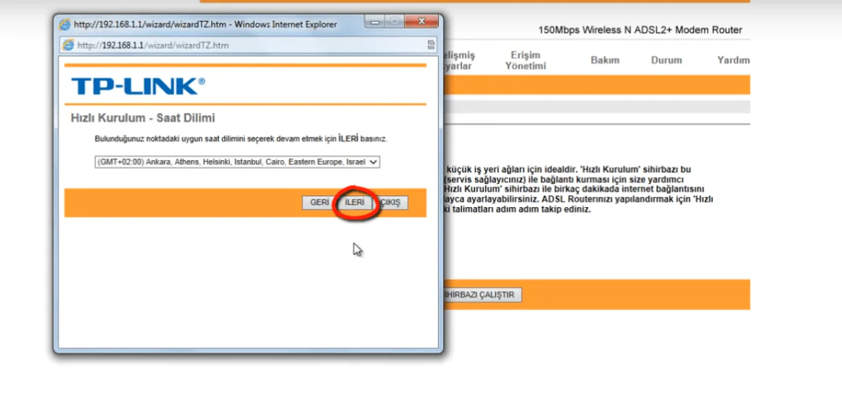Go to the Bakım tab

605,60
